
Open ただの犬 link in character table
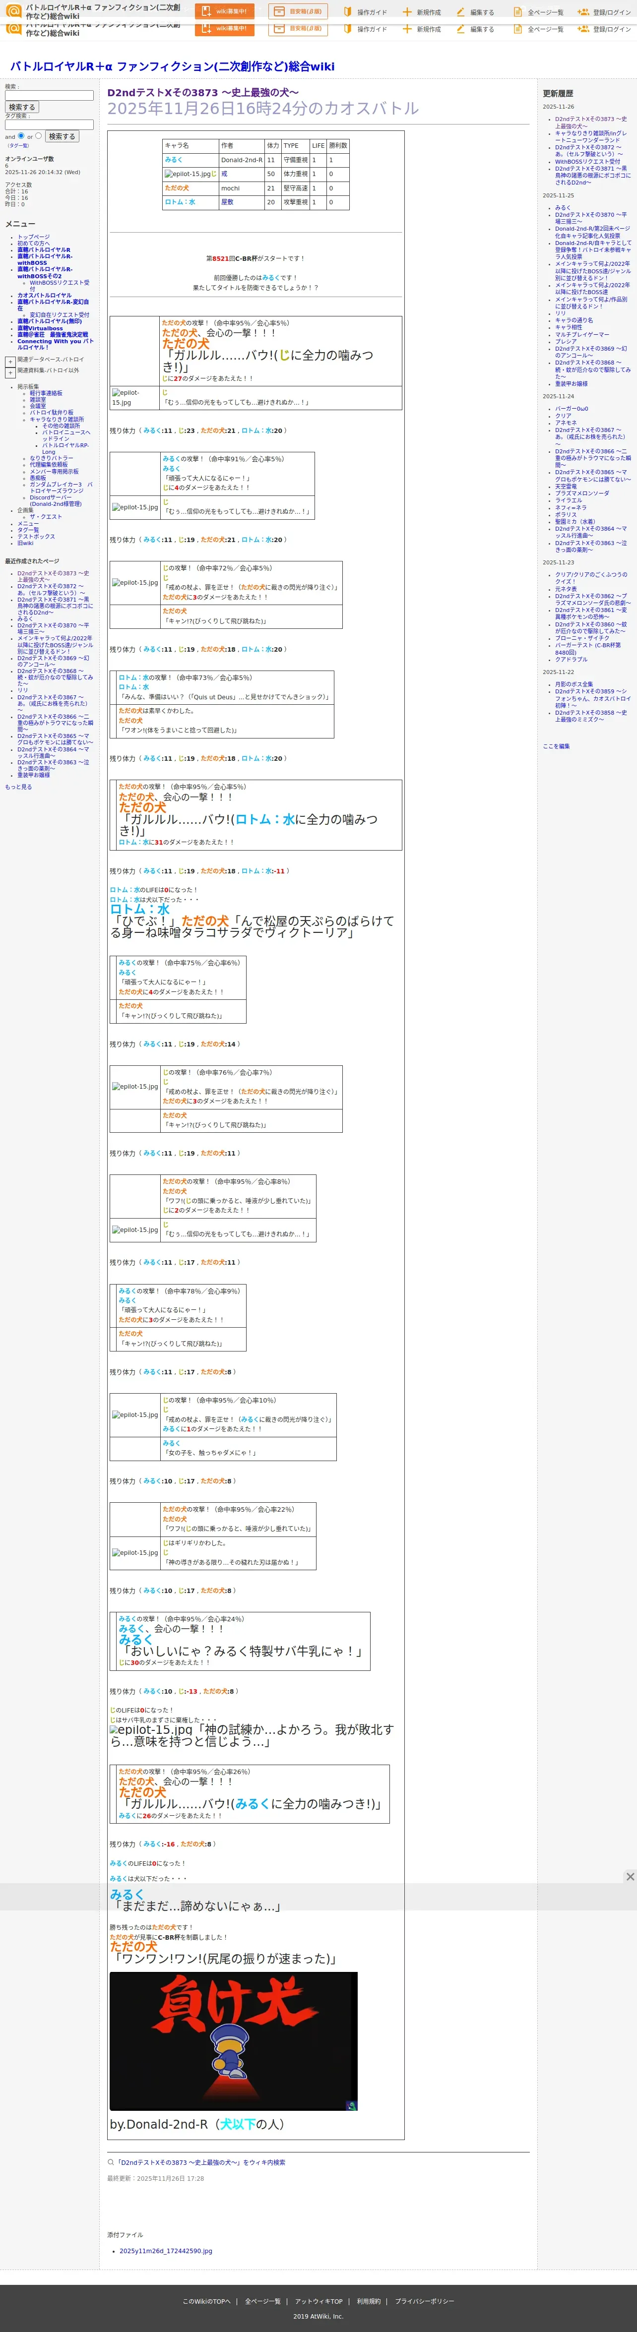177,188
